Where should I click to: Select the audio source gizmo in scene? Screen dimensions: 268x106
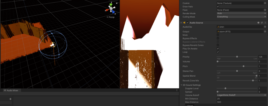click(x=53, y=45)
